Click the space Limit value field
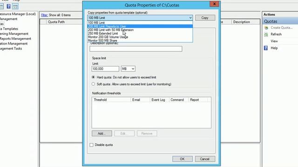Screen dimensions: 298x167 click(x=105, y=69)
